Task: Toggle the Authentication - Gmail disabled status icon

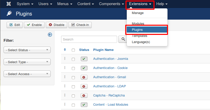Action: [x=84, y=77]
